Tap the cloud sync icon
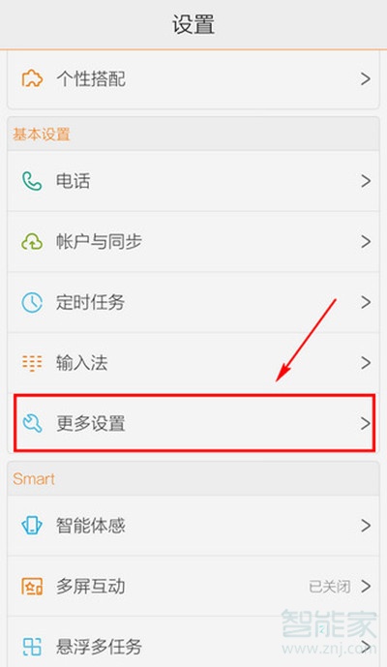This screenshot has width=387, height=667. tap(32, 242)
